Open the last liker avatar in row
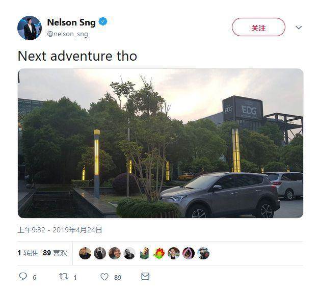The height and width of the screenshot is (292, 318). 203,253
